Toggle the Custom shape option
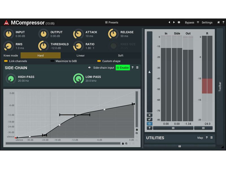The width and height of the screenshot is (226, 169). (x=99, y=61)
